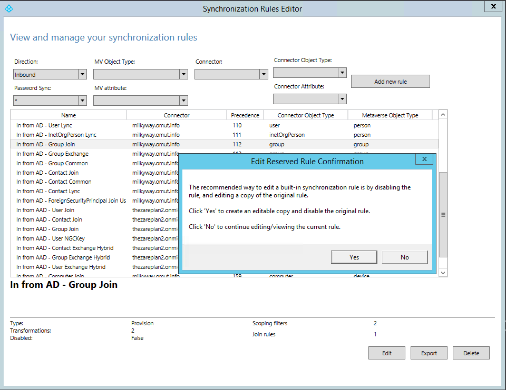Click the 'In from AD - Group Join' heading
This screenshot has height=390, width=506.
[x=64, y=285]
